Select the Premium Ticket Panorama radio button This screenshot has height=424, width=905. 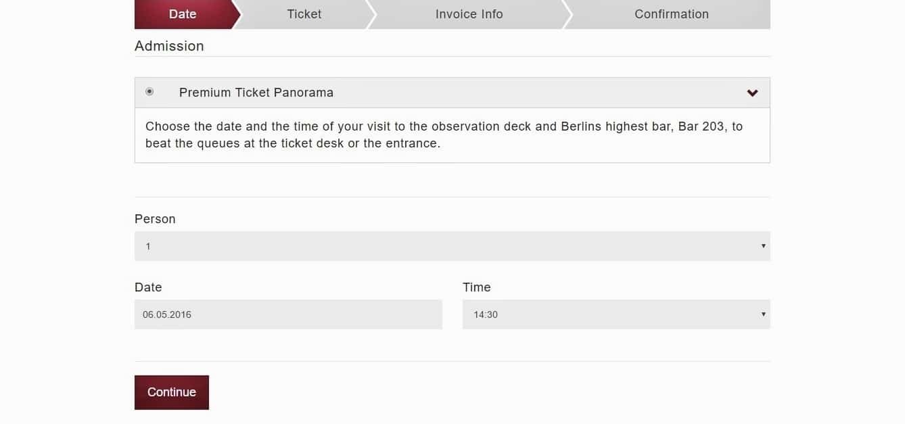149,92
